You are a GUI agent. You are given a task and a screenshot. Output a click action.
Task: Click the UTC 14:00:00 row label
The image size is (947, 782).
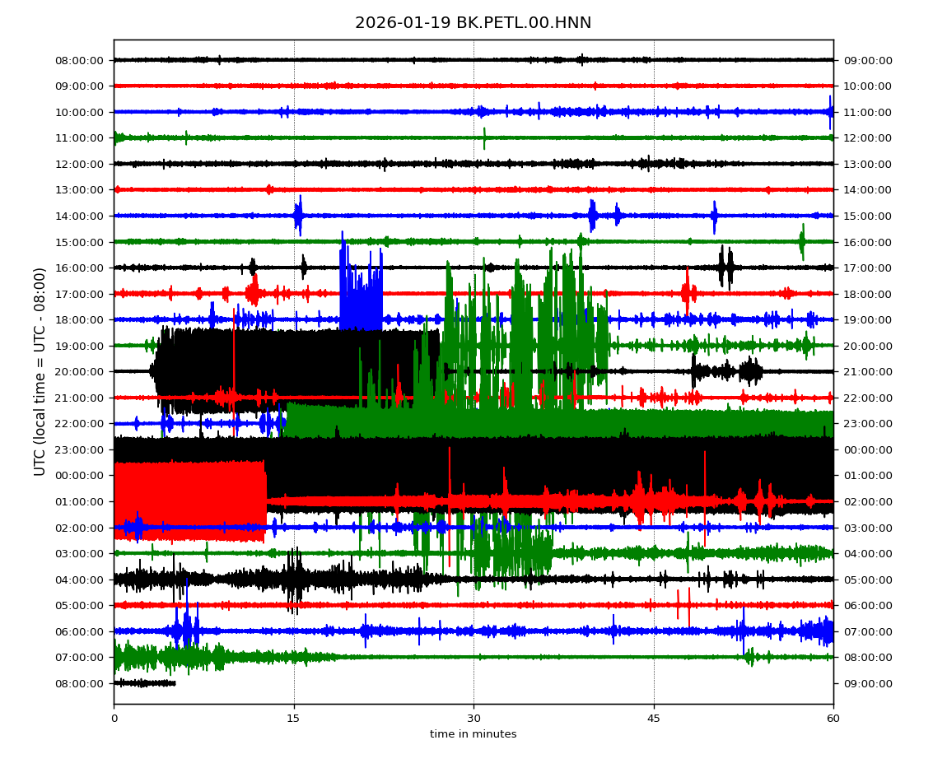coord(80,216)
